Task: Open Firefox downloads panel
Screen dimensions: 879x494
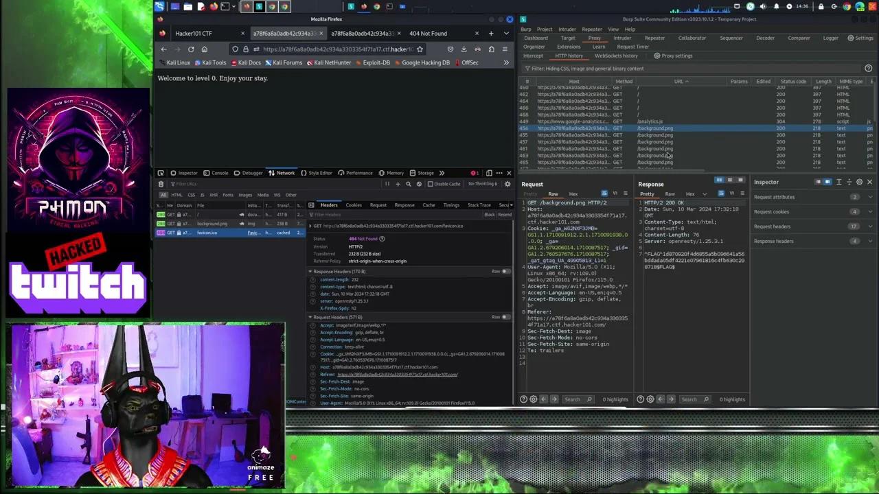Action: (464, 49)
